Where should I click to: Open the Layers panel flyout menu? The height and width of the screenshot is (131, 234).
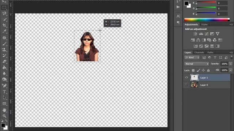click(231, 52)
